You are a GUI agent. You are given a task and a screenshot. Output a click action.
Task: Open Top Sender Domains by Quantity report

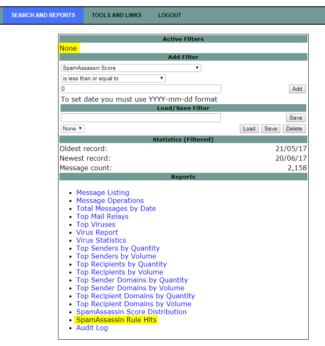coord(132,280)
